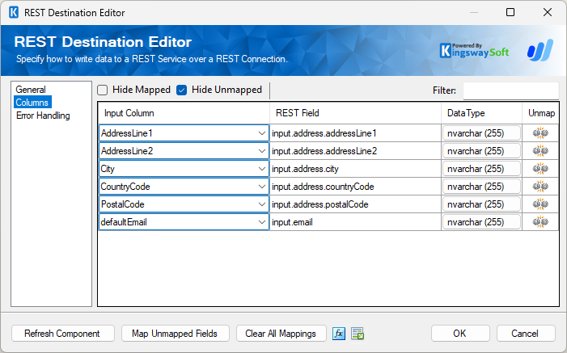Screen dimensions: 567x353
Task: Open the AddressLine1 input column dropdown
Action: tap(262, 133)
